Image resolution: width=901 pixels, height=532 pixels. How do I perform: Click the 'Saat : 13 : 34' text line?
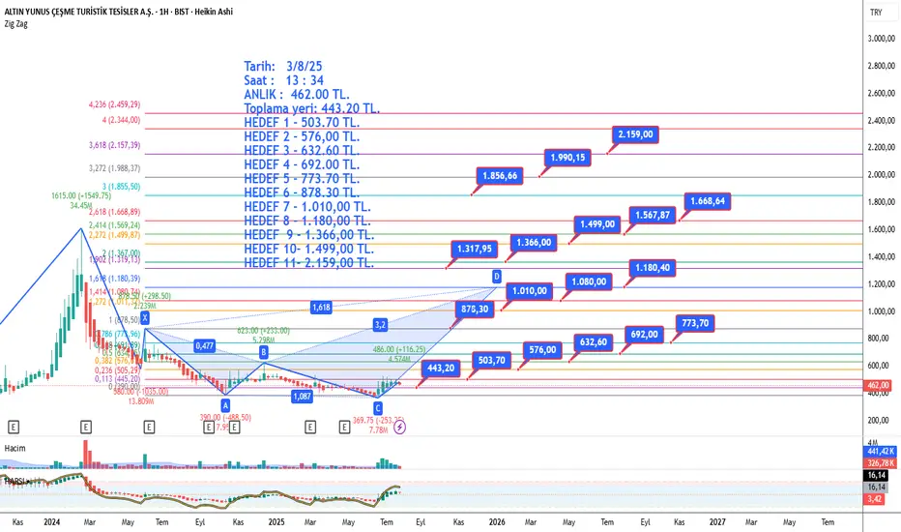[284, 80]
